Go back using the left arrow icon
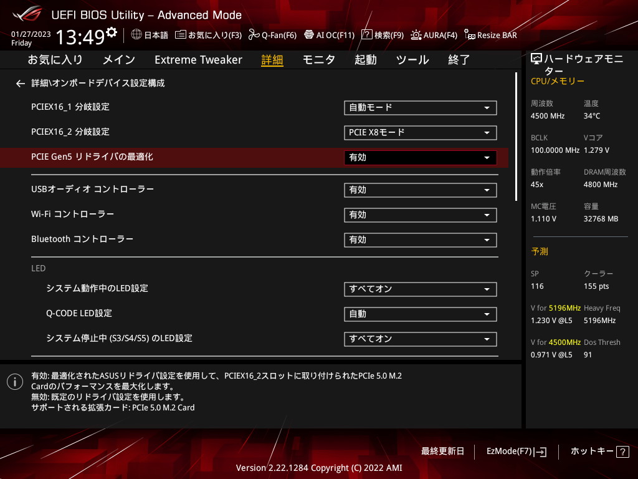Screen dimensions: 638x479 [x=21, y=84]
